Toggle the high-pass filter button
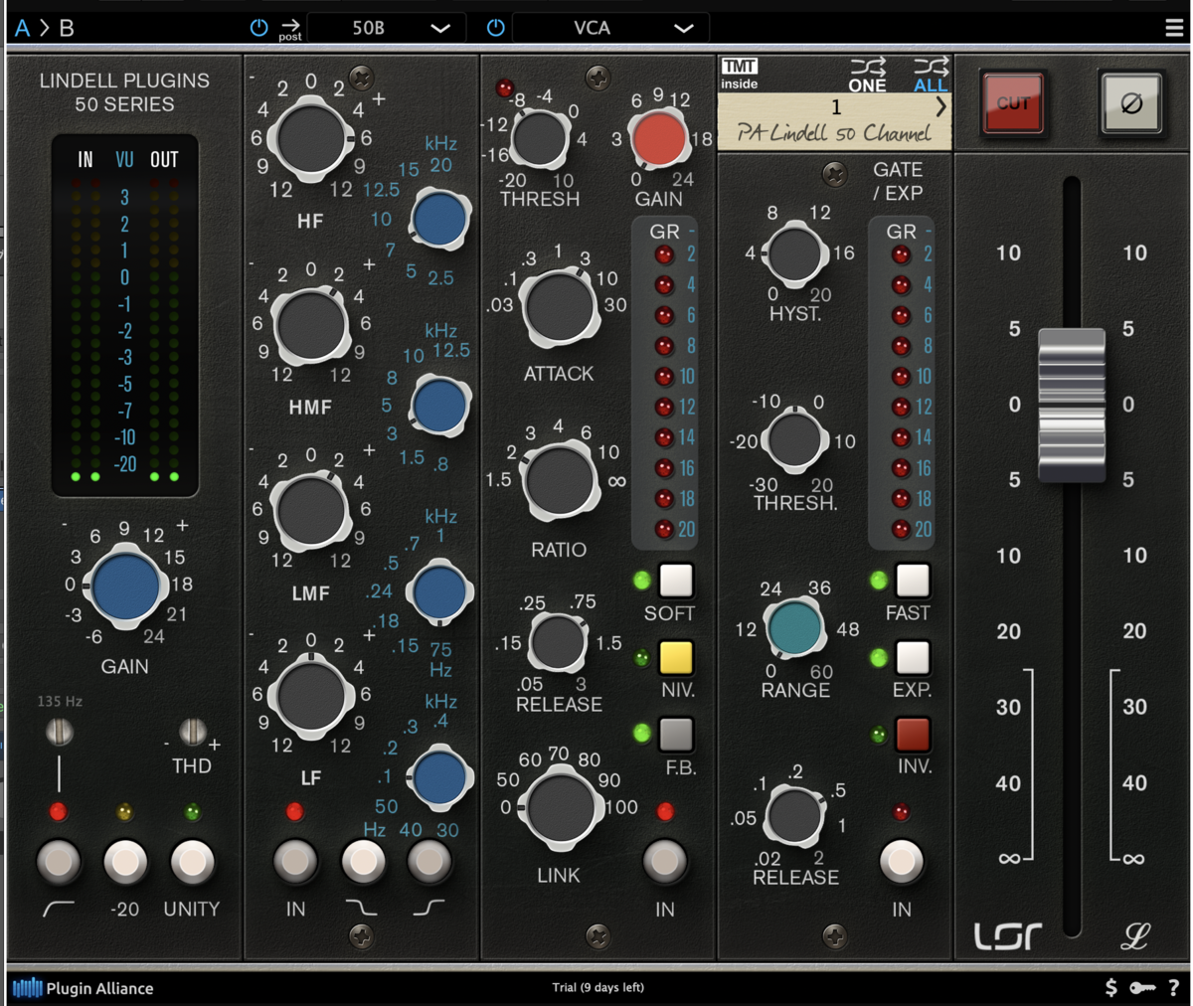This screenshot has height=1006, width=1193. [x=59, y=862]
